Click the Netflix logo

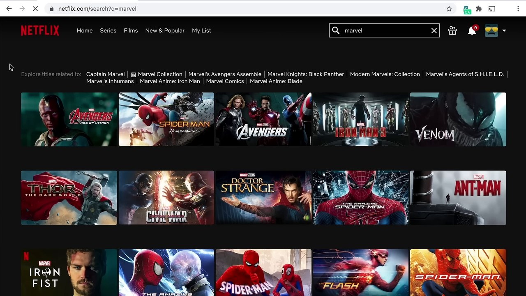(40, 30)
